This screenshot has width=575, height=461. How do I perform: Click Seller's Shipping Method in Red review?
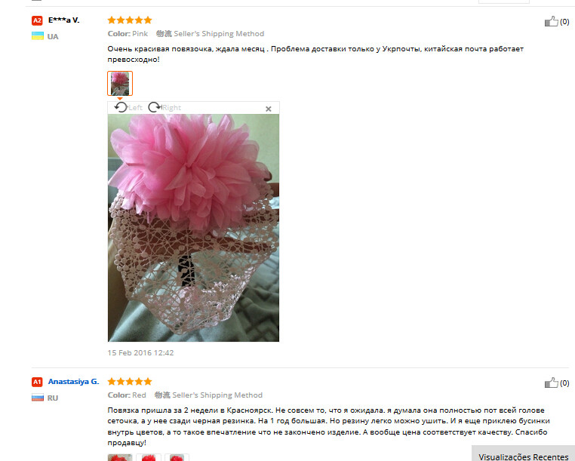click(217, 395)
